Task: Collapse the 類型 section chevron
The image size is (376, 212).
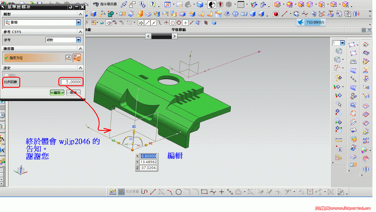Action: (x=80, y=14)
